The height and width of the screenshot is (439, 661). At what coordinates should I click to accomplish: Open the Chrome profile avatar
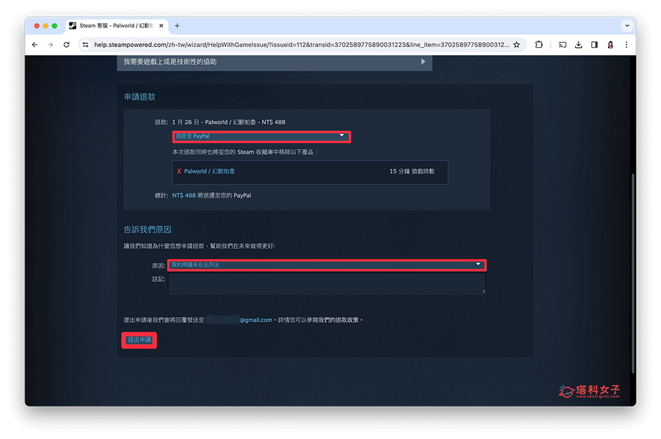click(610, 44)
